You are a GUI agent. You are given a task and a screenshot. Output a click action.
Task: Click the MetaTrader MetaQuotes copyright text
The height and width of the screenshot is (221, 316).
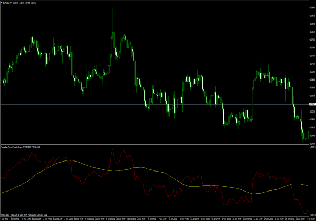[24, 215]
